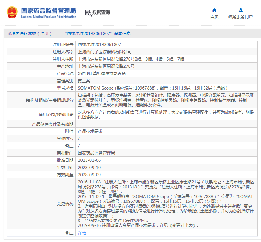This screenshot has height=242, width=261.
Task: Click 国家药品监督管理局 site title
Action: [x=48, y=11]
